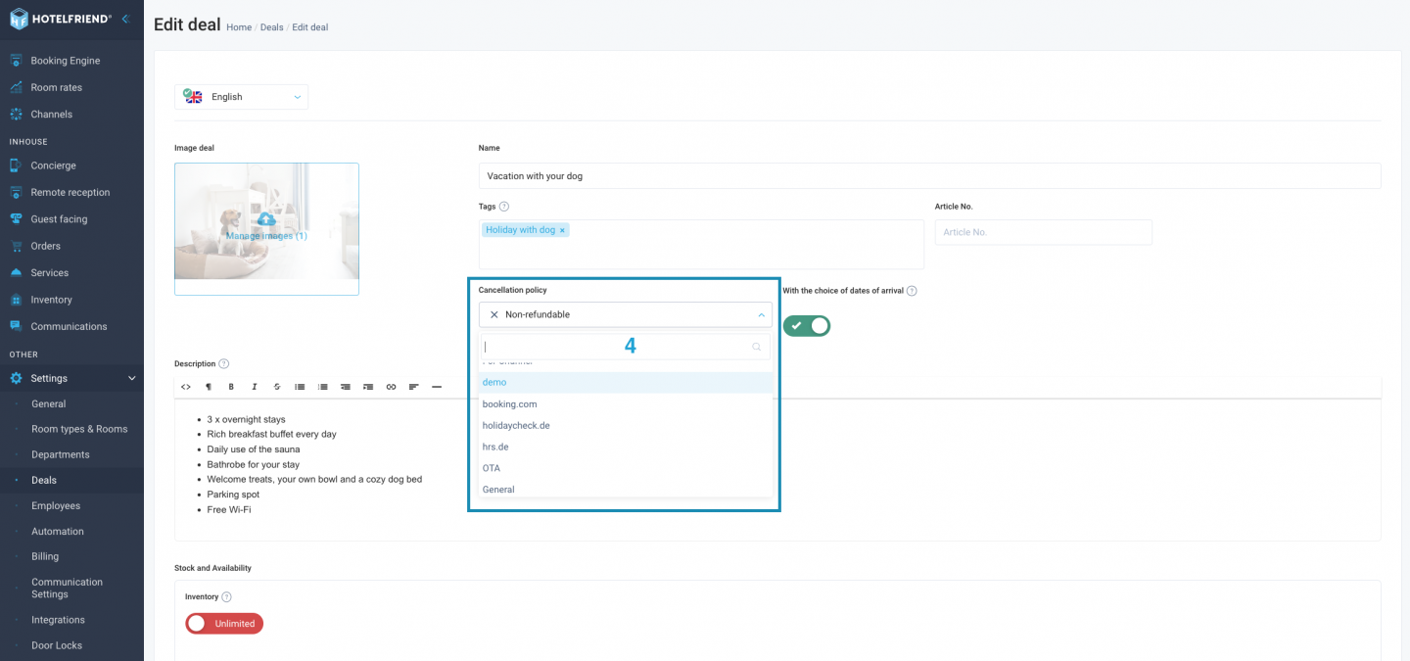Apply bold formatting in description editor
Viewport: 1410px width, 661px height.
231,387
